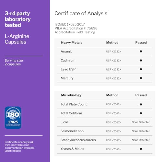
Task: Select the Certificate of Analysis title
Action: coord(81,14)
